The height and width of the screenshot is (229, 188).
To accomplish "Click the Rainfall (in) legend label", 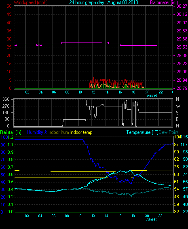I will (x=11, y=132).
